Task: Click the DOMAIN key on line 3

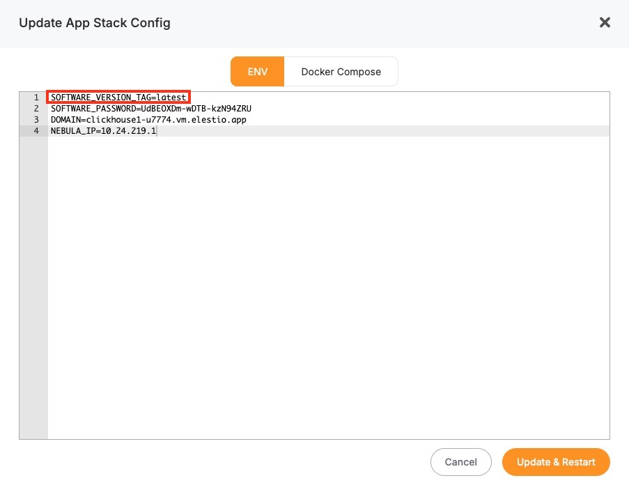Action: (x=64, y=120)
